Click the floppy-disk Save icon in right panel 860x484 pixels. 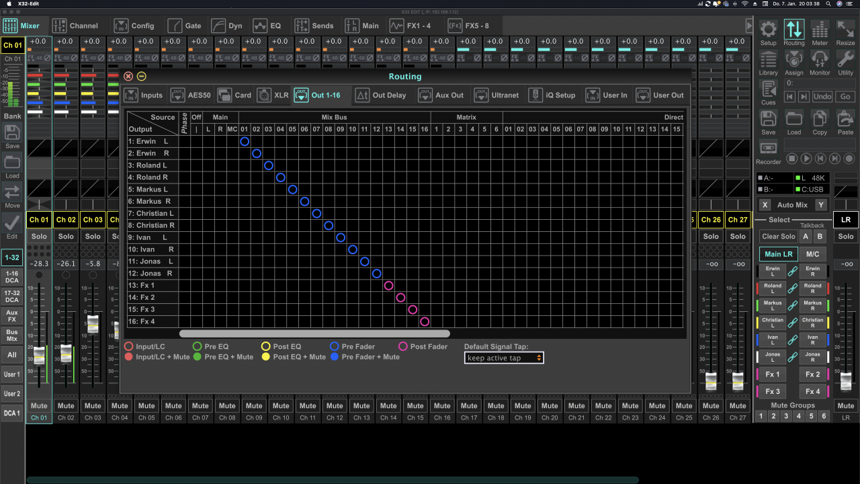pos(768,122)
